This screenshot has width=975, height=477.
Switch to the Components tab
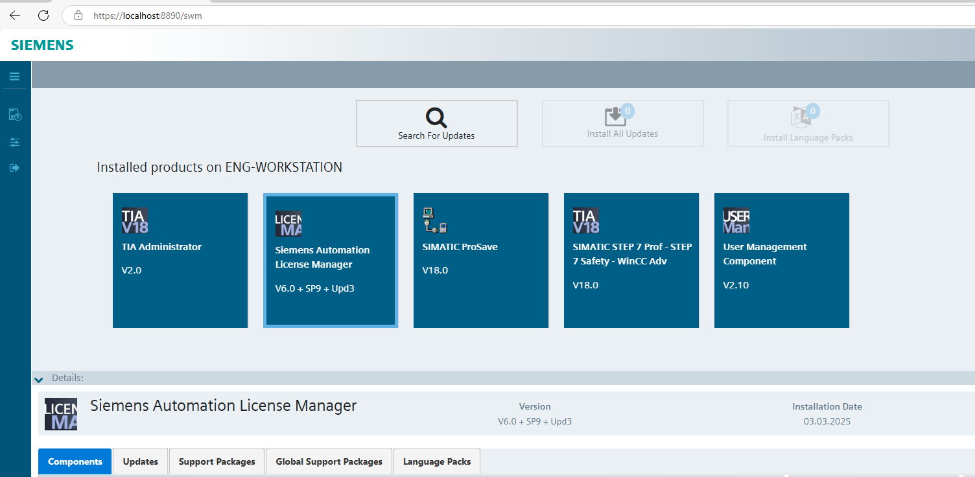(x=75, y=461)
